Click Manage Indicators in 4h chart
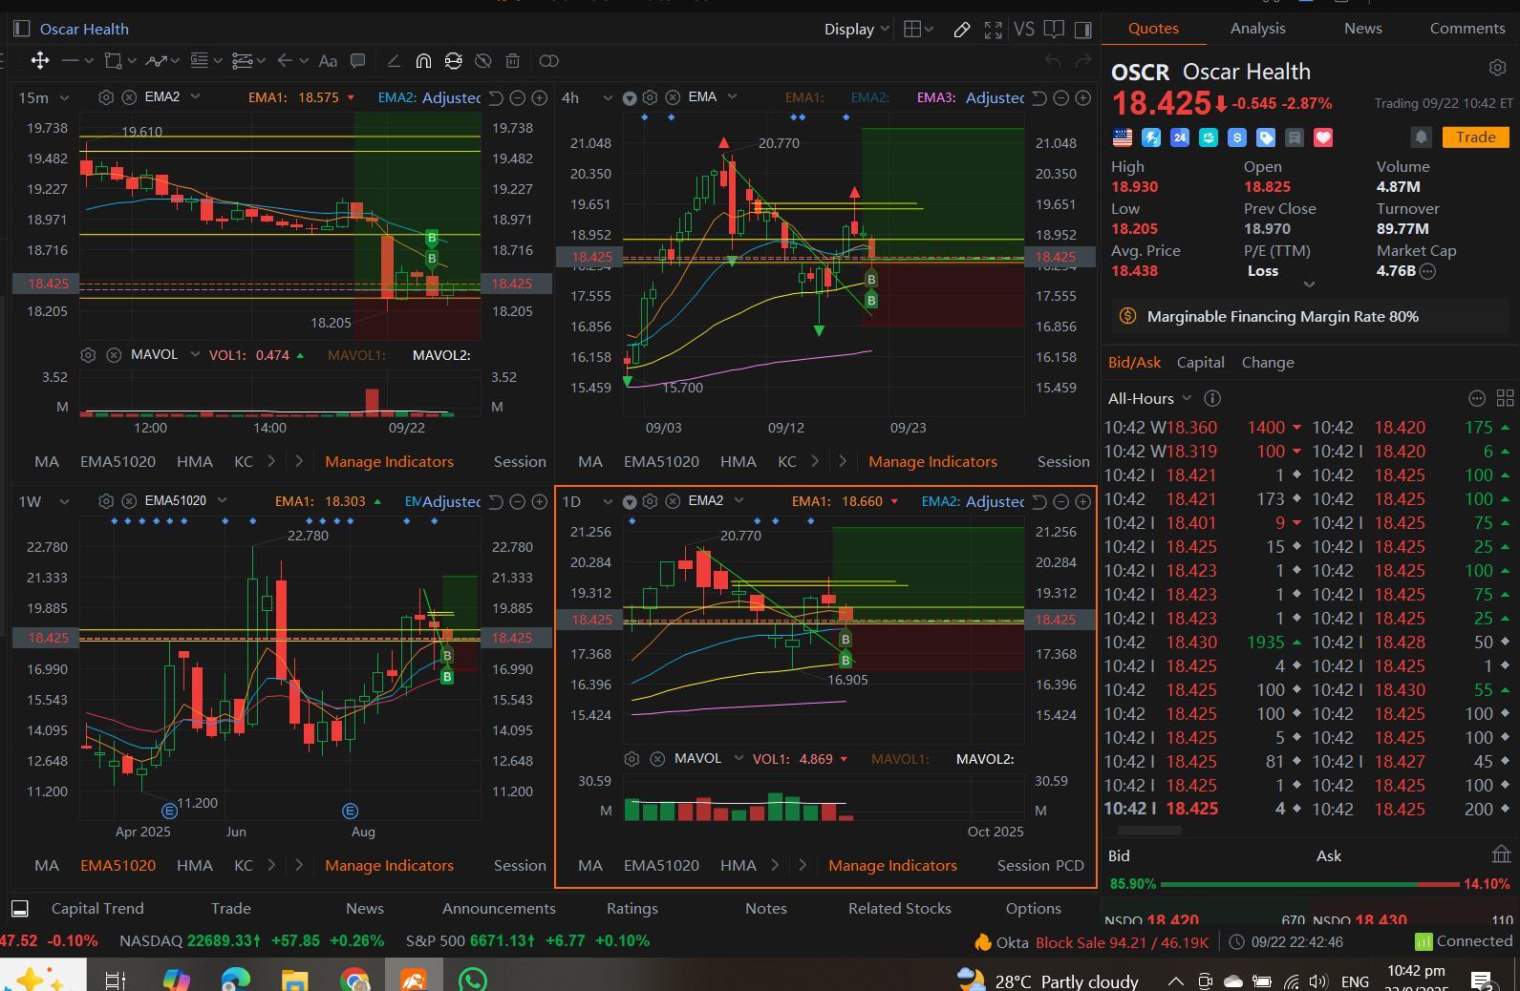The width and height of the screenshot is (1520, 991). [932, 462]
